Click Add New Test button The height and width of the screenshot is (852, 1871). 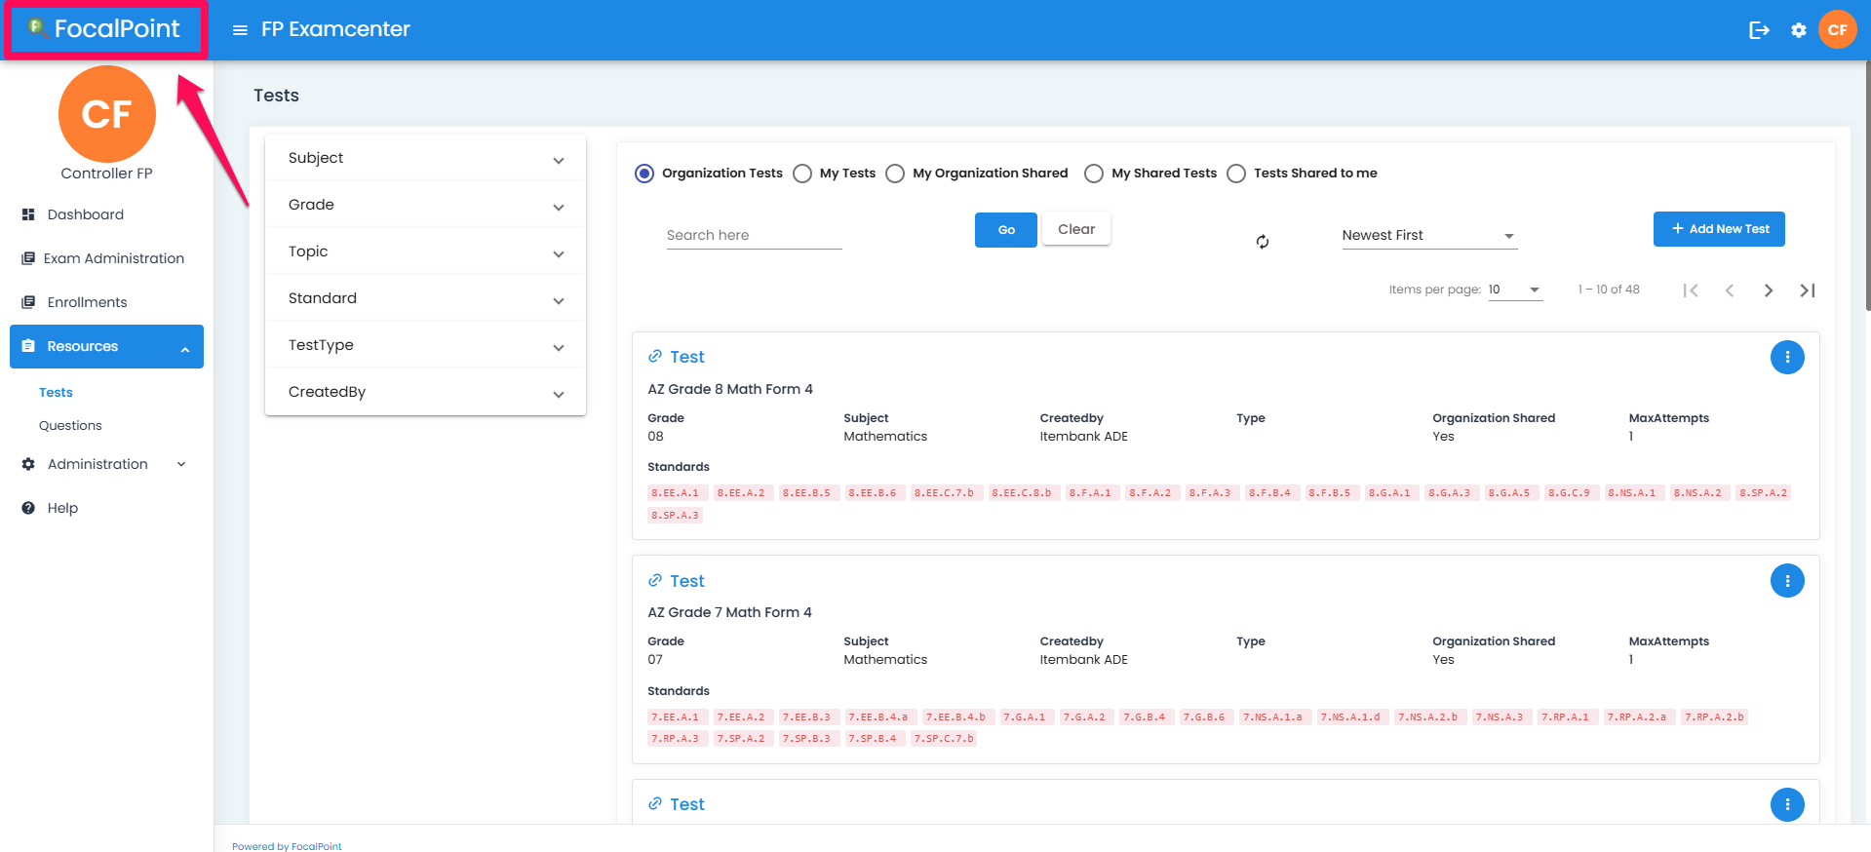(1719, 229)
